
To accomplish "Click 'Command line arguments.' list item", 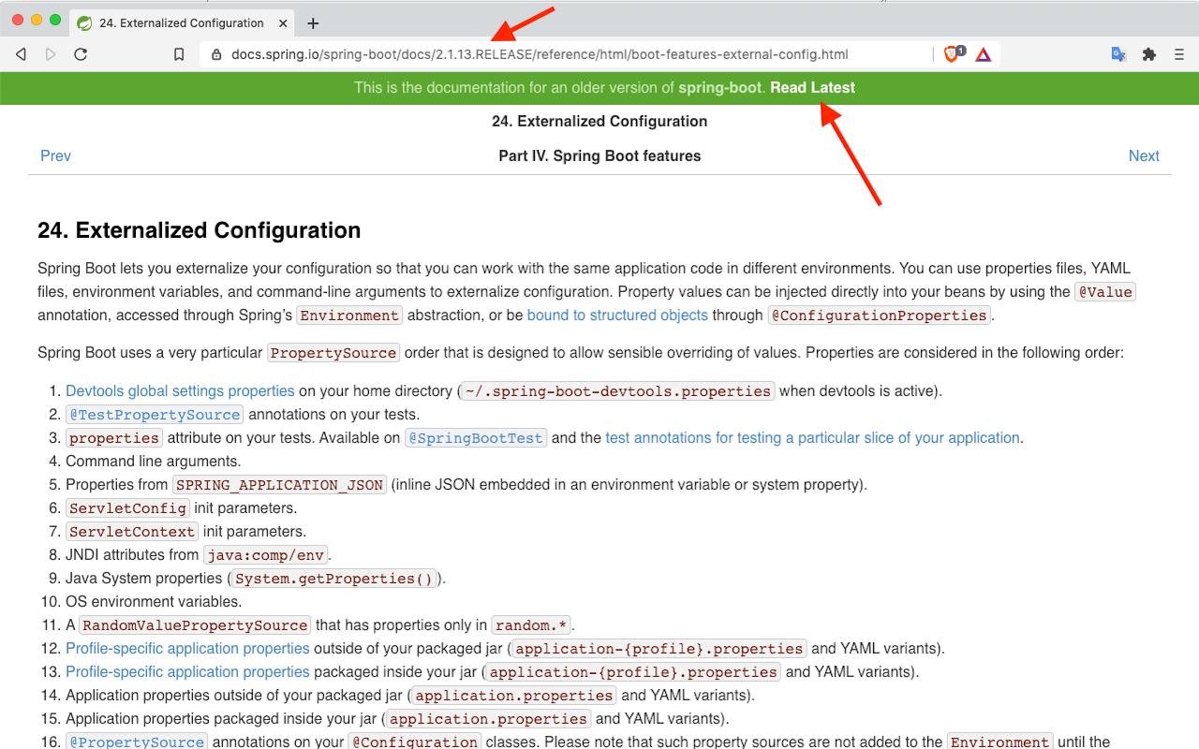I will 154,461.
